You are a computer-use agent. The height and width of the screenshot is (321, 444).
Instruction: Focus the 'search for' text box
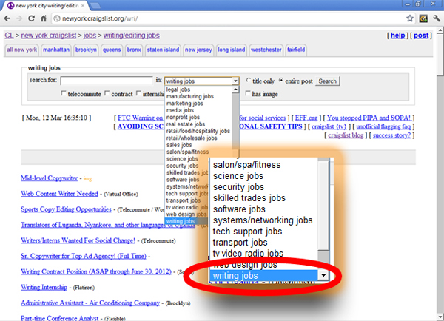(107, 81)
